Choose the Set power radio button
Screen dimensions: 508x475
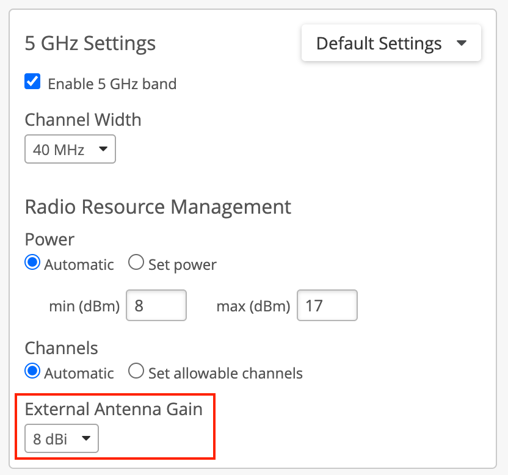(136, 263)
